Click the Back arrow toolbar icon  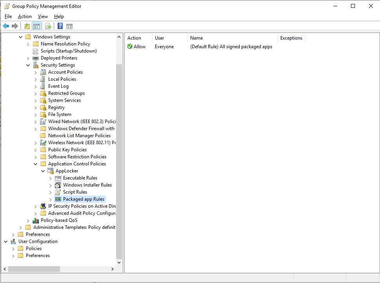(x=6, y=26)
